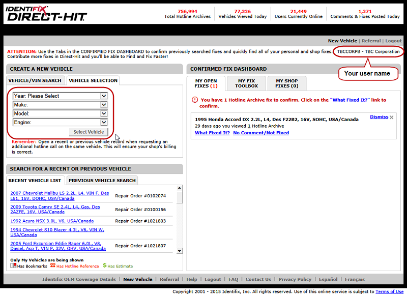Open the Model dropdown
The image size is (407, 295).
coord(60,113)
